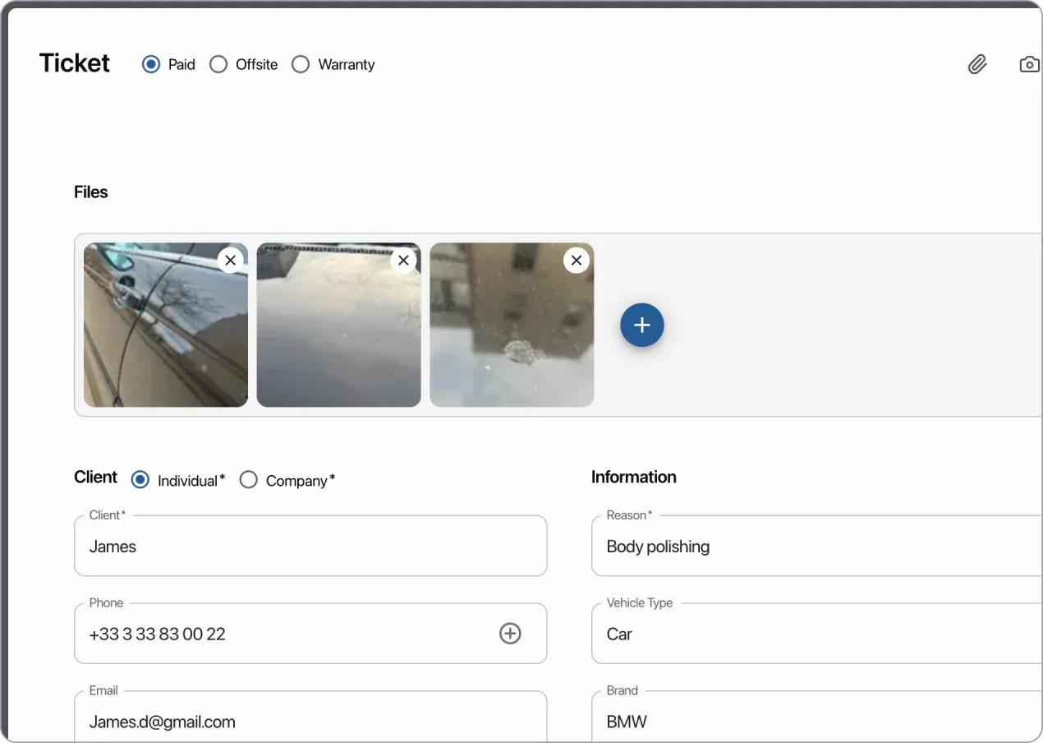1043x743 pixels.
Task: Click the blue plus button to add a file
Action: (641, 325)
